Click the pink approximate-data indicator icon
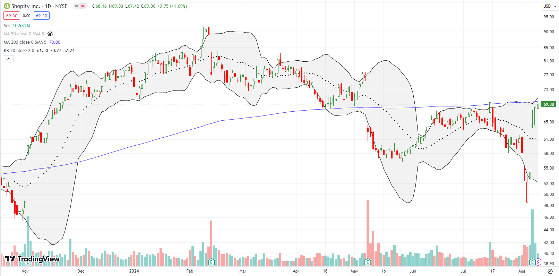This screenshot has width=559, height=276. 83,6
